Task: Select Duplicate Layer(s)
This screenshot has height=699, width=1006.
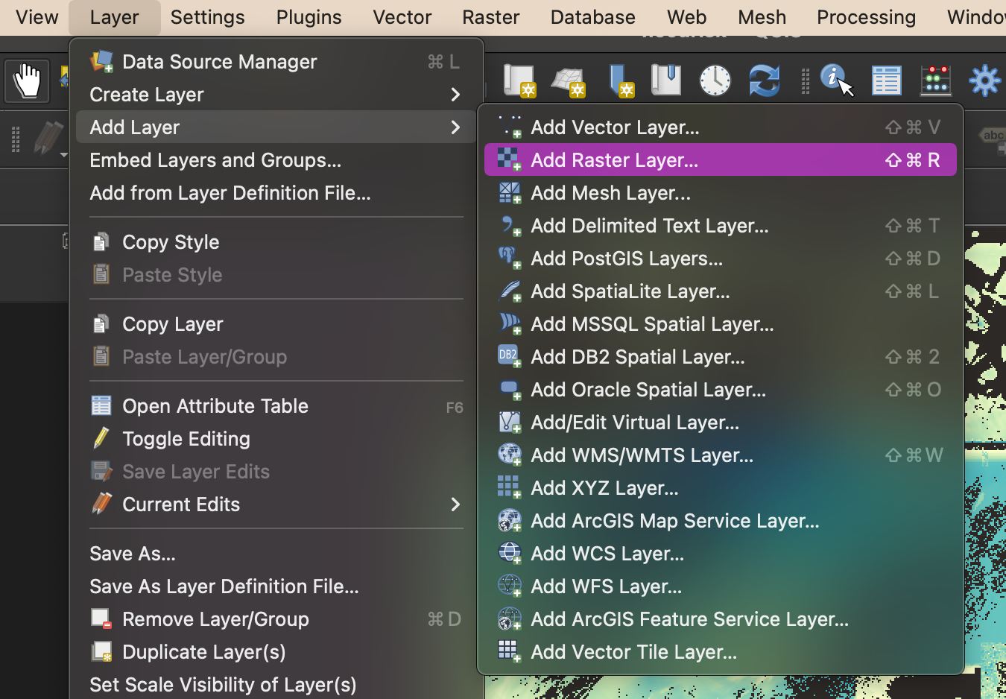Action: tap(276, 652)
